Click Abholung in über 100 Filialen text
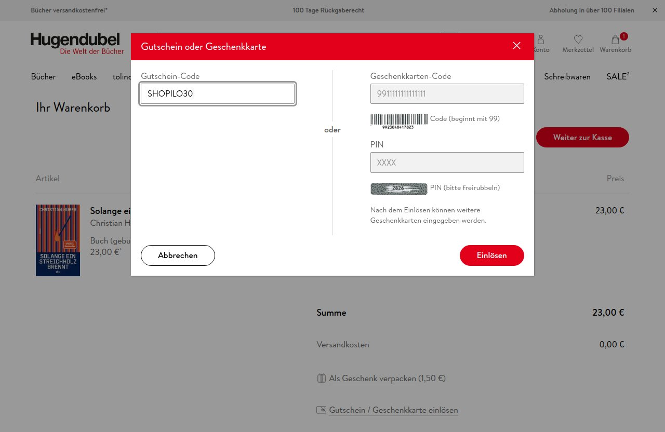Image resolution: width=665 pixels, height=432 pixels. [x=592, y=10]
